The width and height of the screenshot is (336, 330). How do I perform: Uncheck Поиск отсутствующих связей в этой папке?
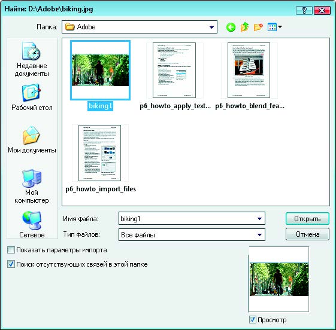pos(11,264)
